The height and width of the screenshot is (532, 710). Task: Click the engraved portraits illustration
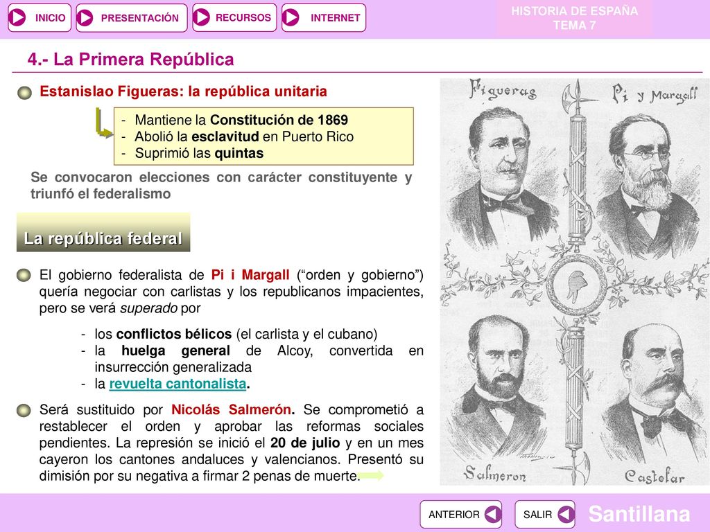(x=574, y=282)
